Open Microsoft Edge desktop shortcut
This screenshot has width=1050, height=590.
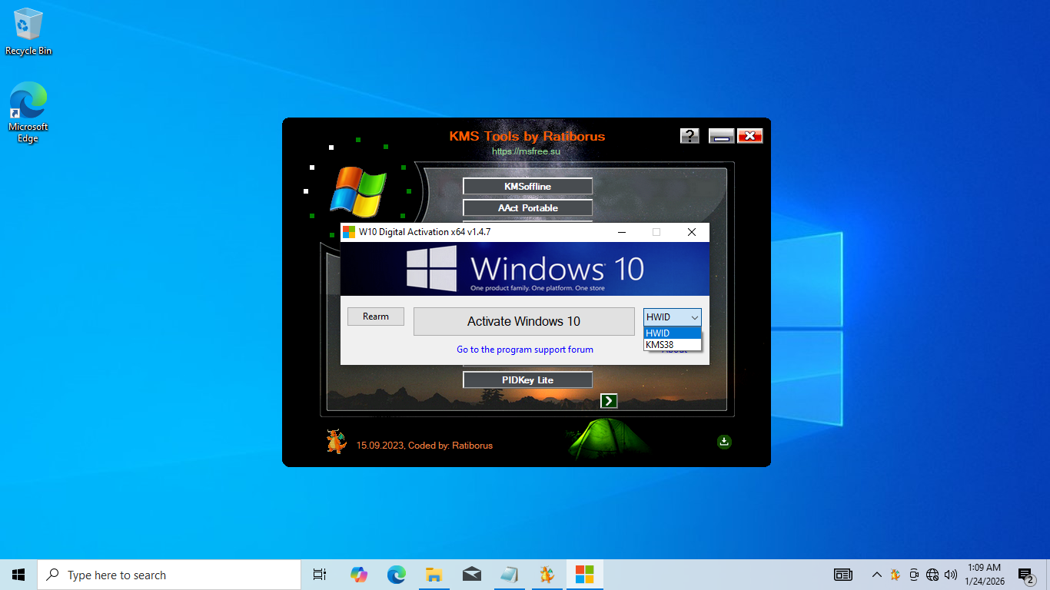click(x=28, y=112)
